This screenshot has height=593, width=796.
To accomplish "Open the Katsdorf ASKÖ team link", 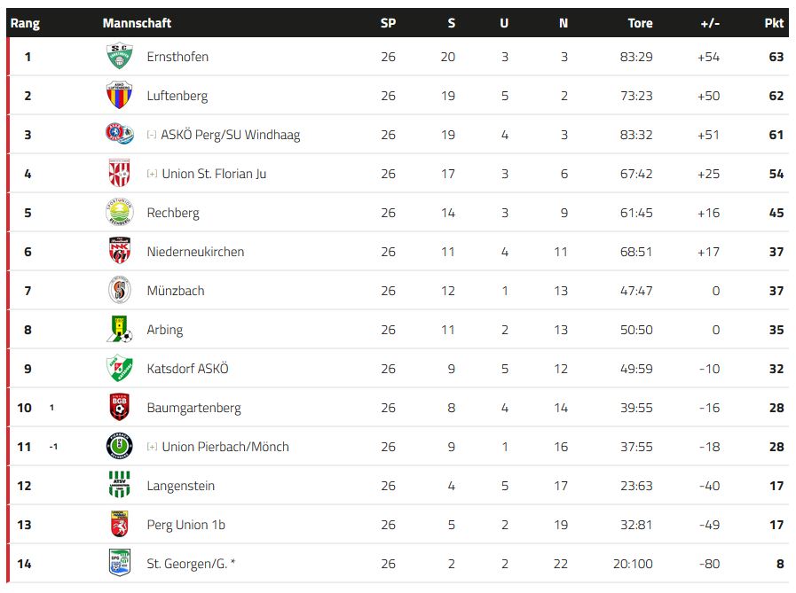I will [188, 369].
